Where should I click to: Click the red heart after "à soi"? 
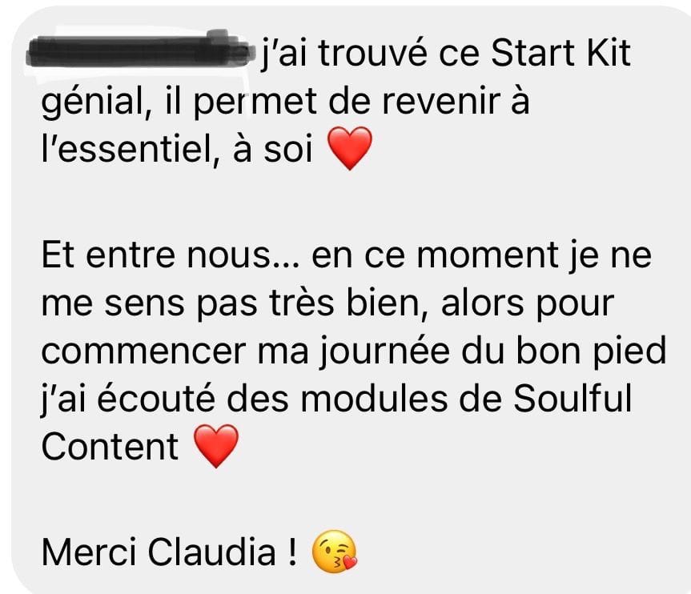point(349,148)
